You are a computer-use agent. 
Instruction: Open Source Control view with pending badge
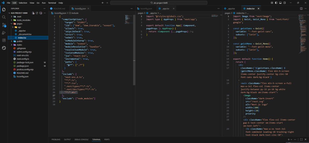[x=4, y=25]
